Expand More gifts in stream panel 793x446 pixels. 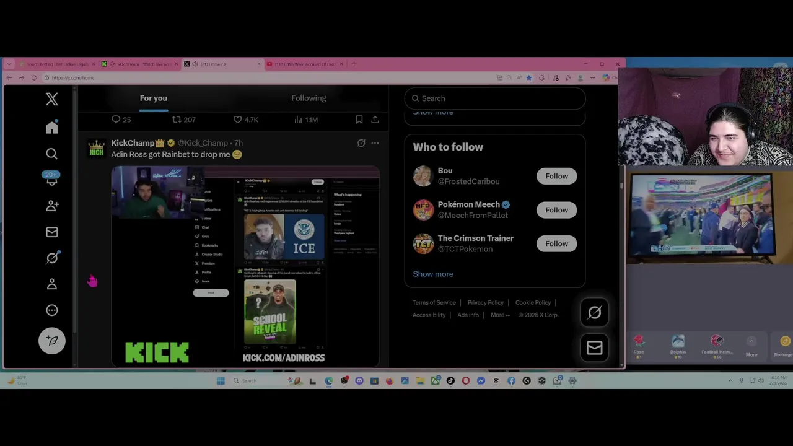click(x=751, y=347)
